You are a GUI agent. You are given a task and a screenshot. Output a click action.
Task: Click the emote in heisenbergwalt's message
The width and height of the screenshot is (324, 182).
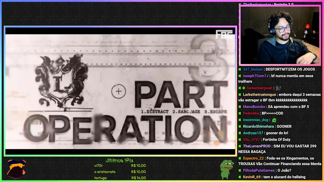(x=278, y=88)
